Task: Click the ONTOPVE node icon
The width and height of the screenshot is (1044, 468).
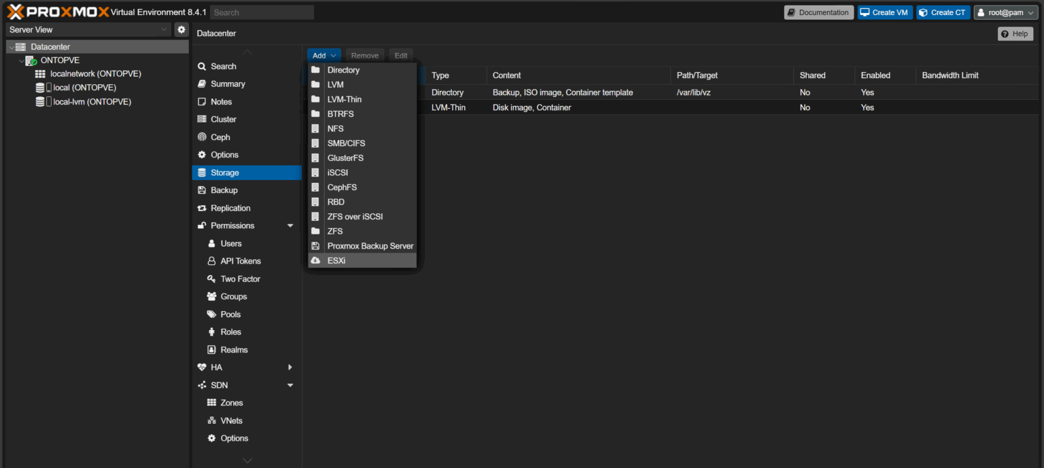Action: 31,60
